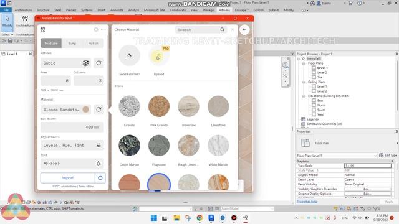
Task: Open Windows Start menu
Action: [x=154, y=218]
